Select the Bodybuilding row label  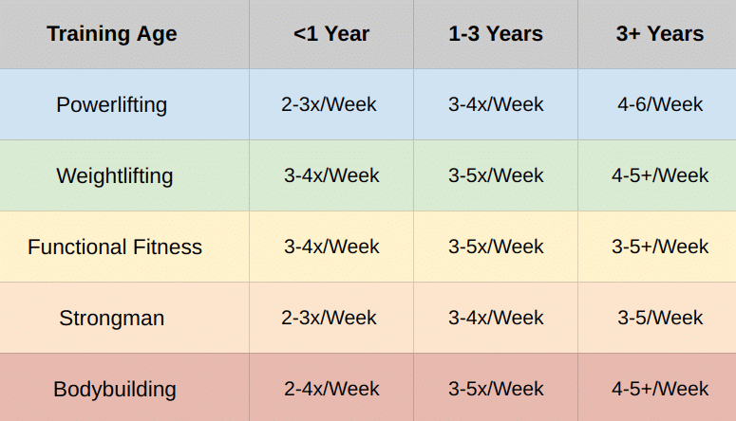tap(124, 387)
